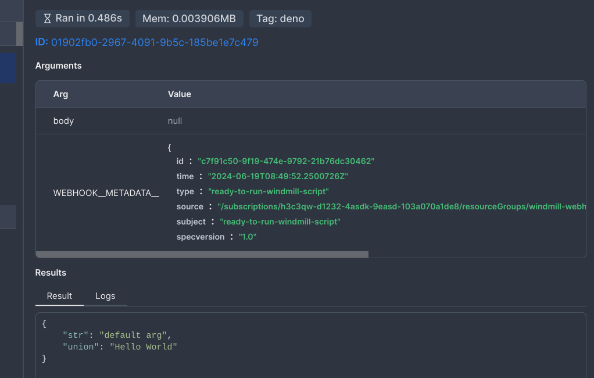Click the Ran in 0.486s badge

pyautogui.click(x=82, y=18)
